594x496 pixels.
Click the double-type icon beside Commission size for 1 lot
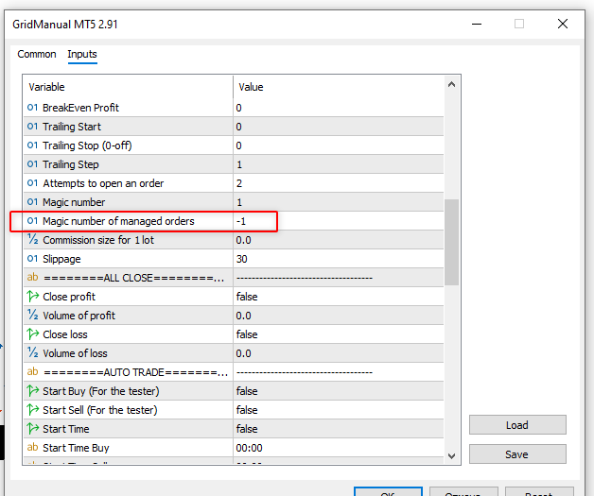pyautogui.click(x=32, y=239)
